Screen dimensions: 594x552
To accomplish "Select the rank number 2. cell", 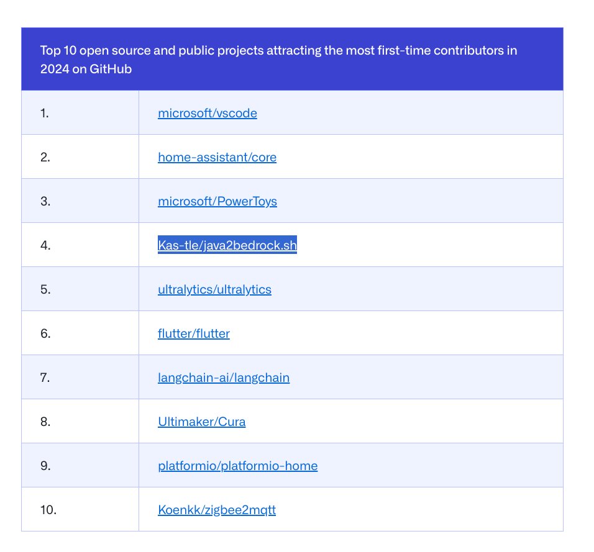I will (80, 156).
